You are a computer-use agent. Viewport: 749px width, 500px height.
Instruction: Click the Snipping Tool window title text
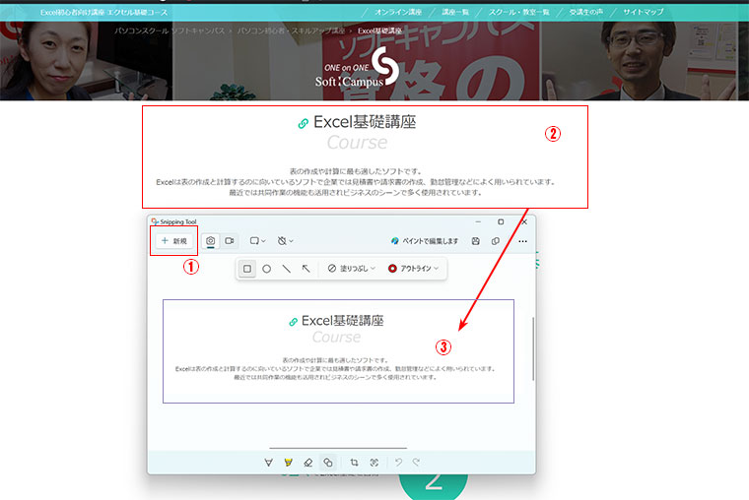tap(178, 221)
